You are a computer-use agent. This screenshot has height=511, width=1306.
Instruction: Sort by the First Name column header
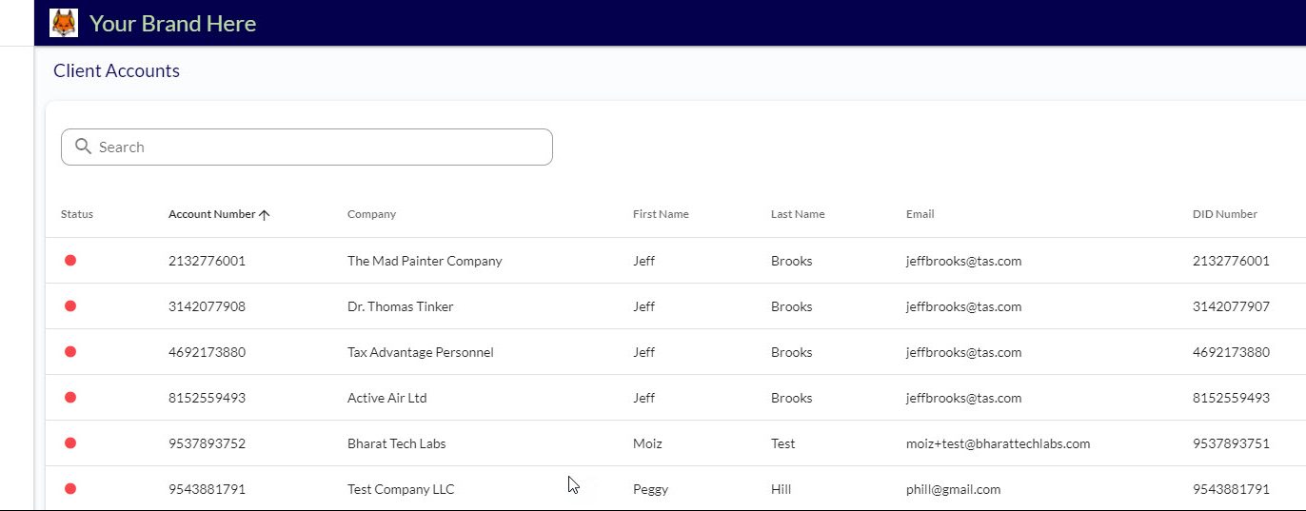pyautogui.click(x=661, y=214)
